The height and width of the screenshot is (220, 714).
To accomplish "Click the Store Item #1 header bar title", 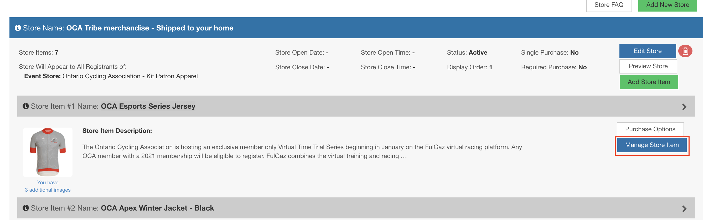I will click(x=148, y=106).
